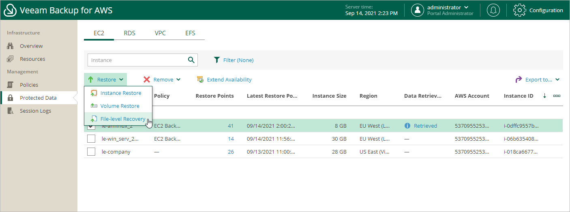This screenshot has width=570, height=212.
Task: Open Configuration via the gear icon
Action: coord(520,11)
